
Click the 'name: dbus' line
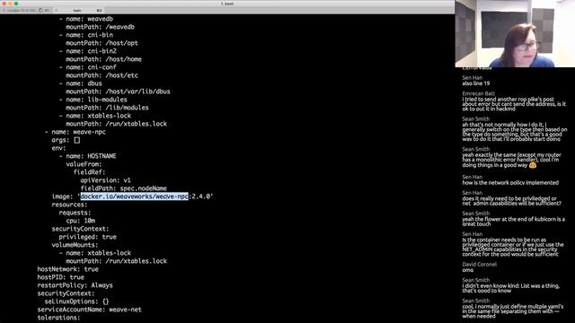[x=80, y=83]
